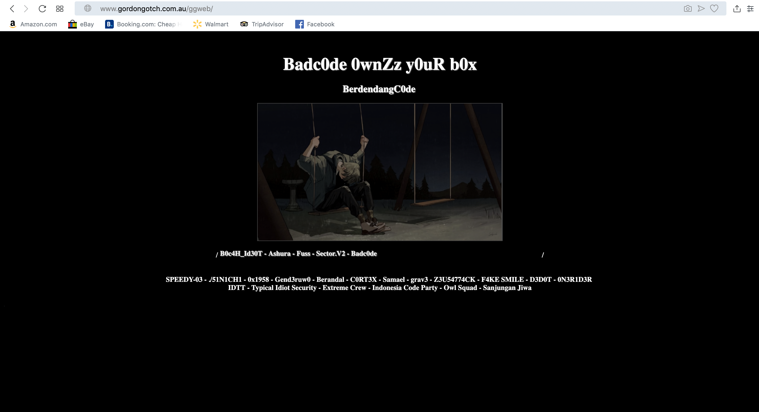Open the Facebook bookmark
The image size is (759, 412).
(x=315, y=24)
